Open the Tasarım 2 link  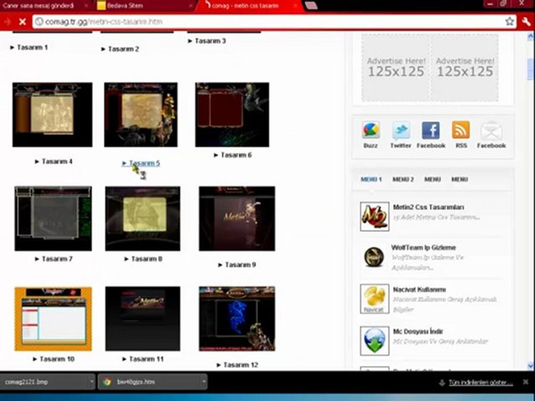[x=120, y=49]
